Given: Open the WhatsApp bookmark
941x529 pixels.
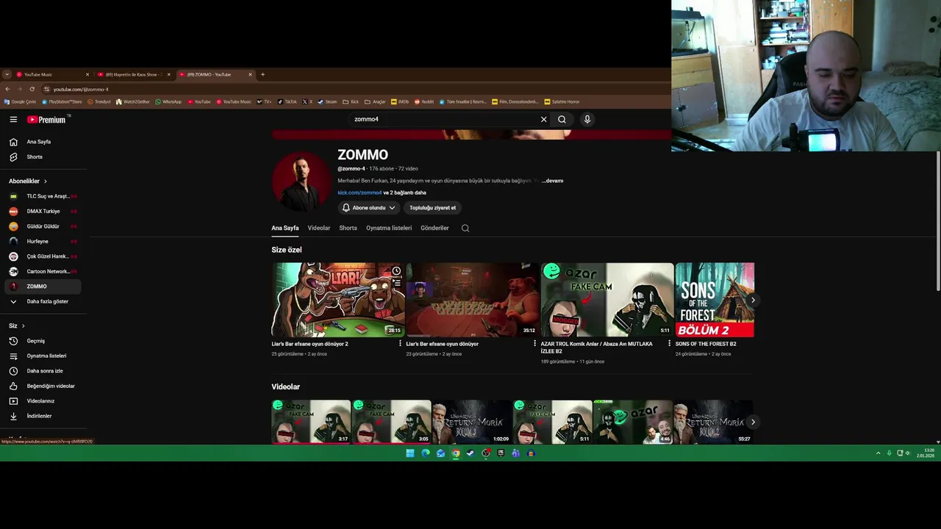Looking at the screenshot, I should click(x=168, y=101).
